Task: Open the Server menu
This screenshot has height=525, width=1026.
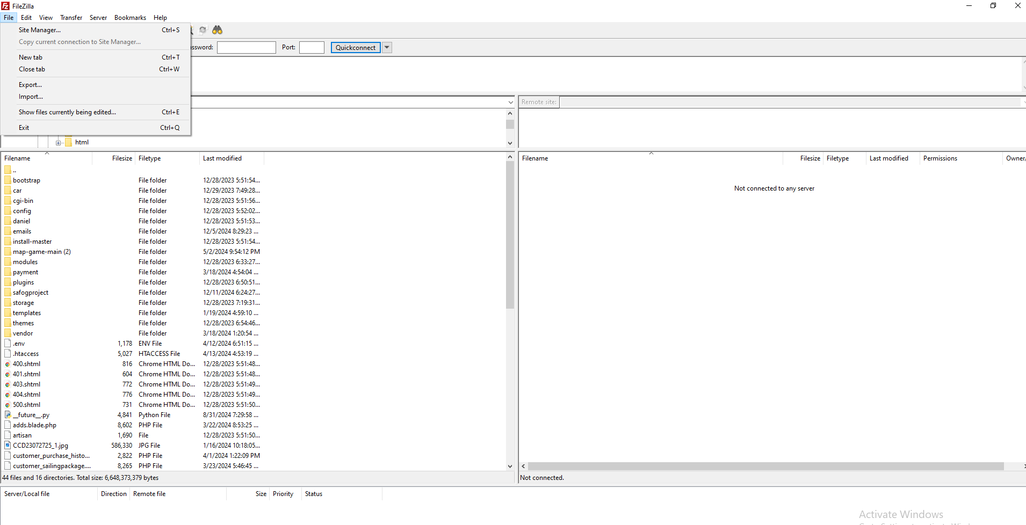Action: [x=98, y=18]
